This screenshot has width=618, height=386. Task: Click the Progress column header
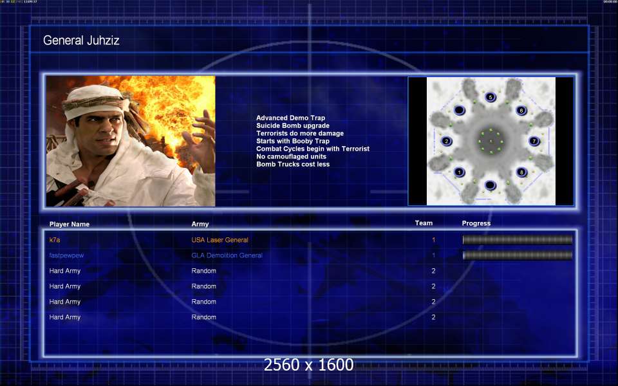pos(476,223)
